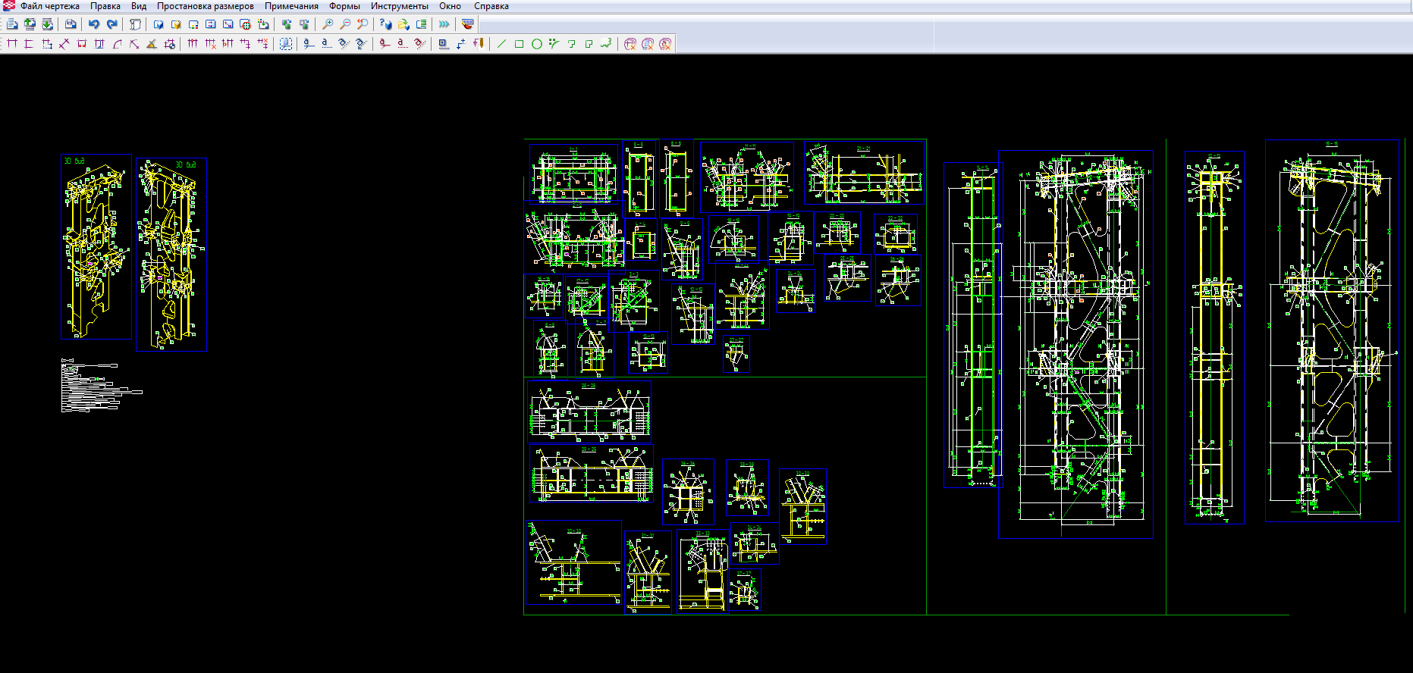
Task: Click the zoom out magnifier icon
Action: (345, 24)
